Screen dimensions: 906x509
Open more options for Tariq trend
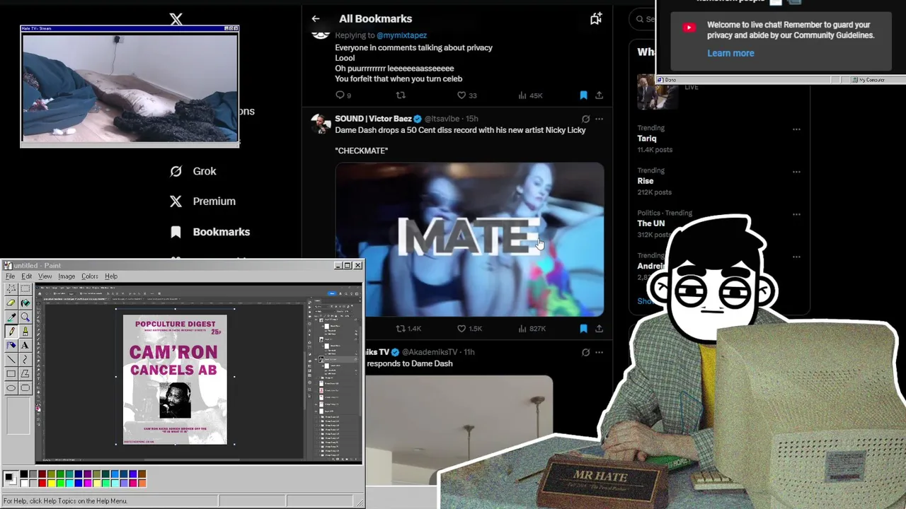(x=796, y=129)
